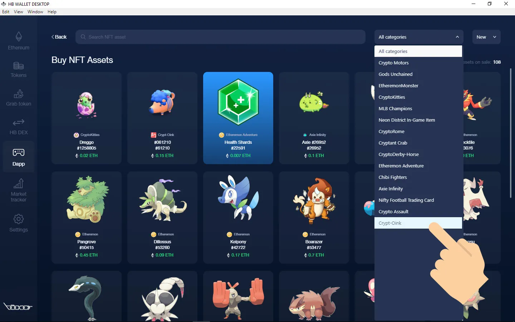Viewport: 515px width, 322px height.
Task: Open the Health Shards #22591 card
Action: (x=238, y=118)
